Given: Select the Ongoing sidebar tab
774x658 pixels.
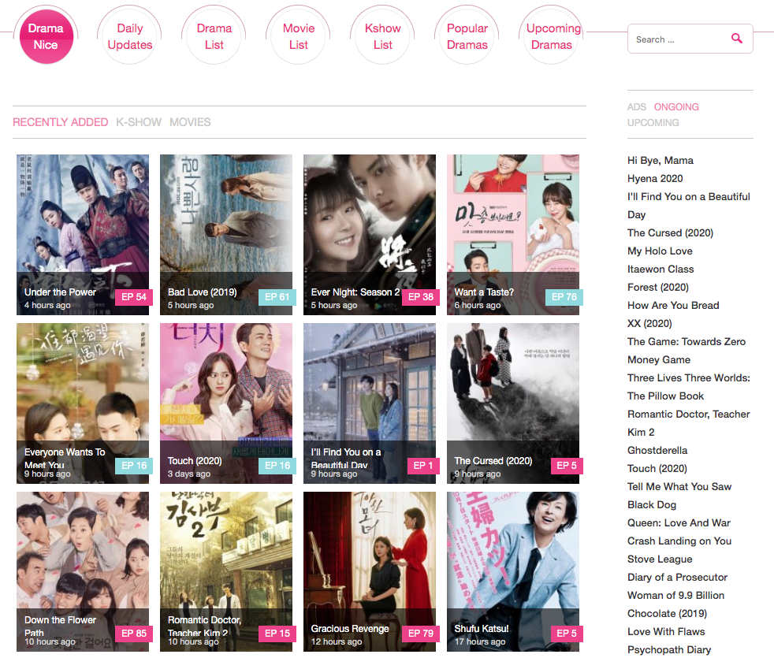Looking at the screenshot, I should pos(676,107).
